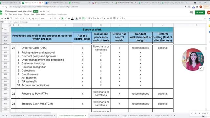Click sheet tabs scroll-right arrow

pyautogui.click(x=175, y=116)
